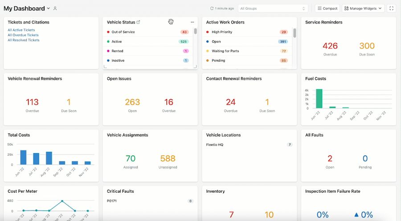The width and height of the screenshot is (401, 221).
Task: Open the Vehicle Status three-dot menu
Action: pos(192,22)
